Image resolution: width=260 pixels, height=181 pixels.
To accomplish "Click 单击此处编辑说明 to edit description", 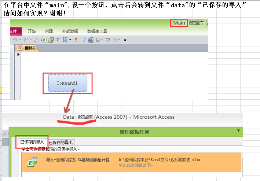I will (135, 166).
